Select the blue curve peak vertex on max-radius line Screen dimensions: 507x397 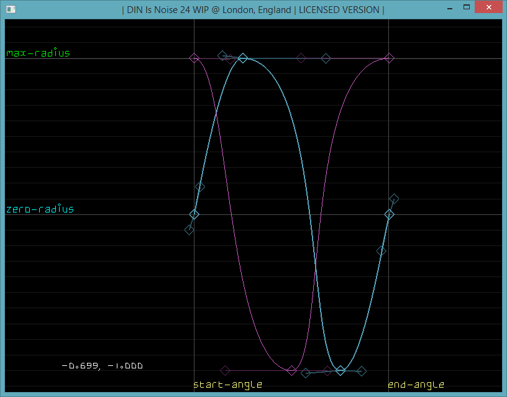click(243, 58)
